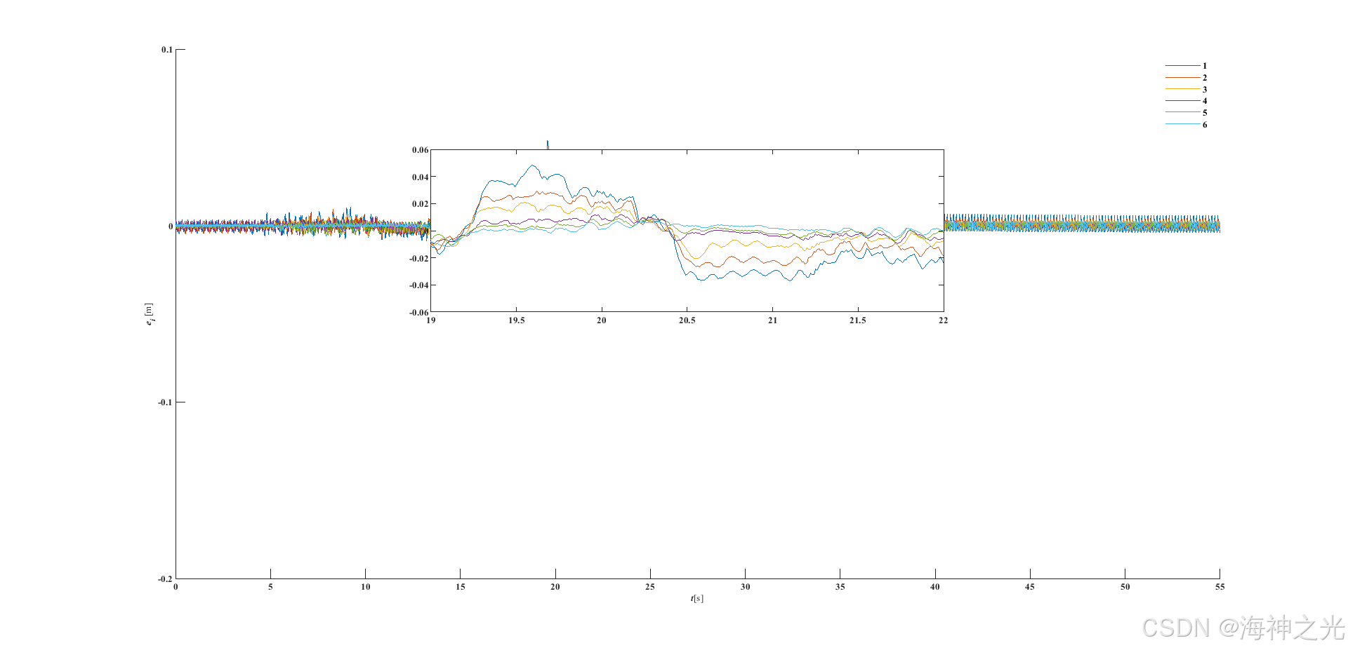
Task: Click main y-axis tick label -0.2
Action: pos(165,579)
